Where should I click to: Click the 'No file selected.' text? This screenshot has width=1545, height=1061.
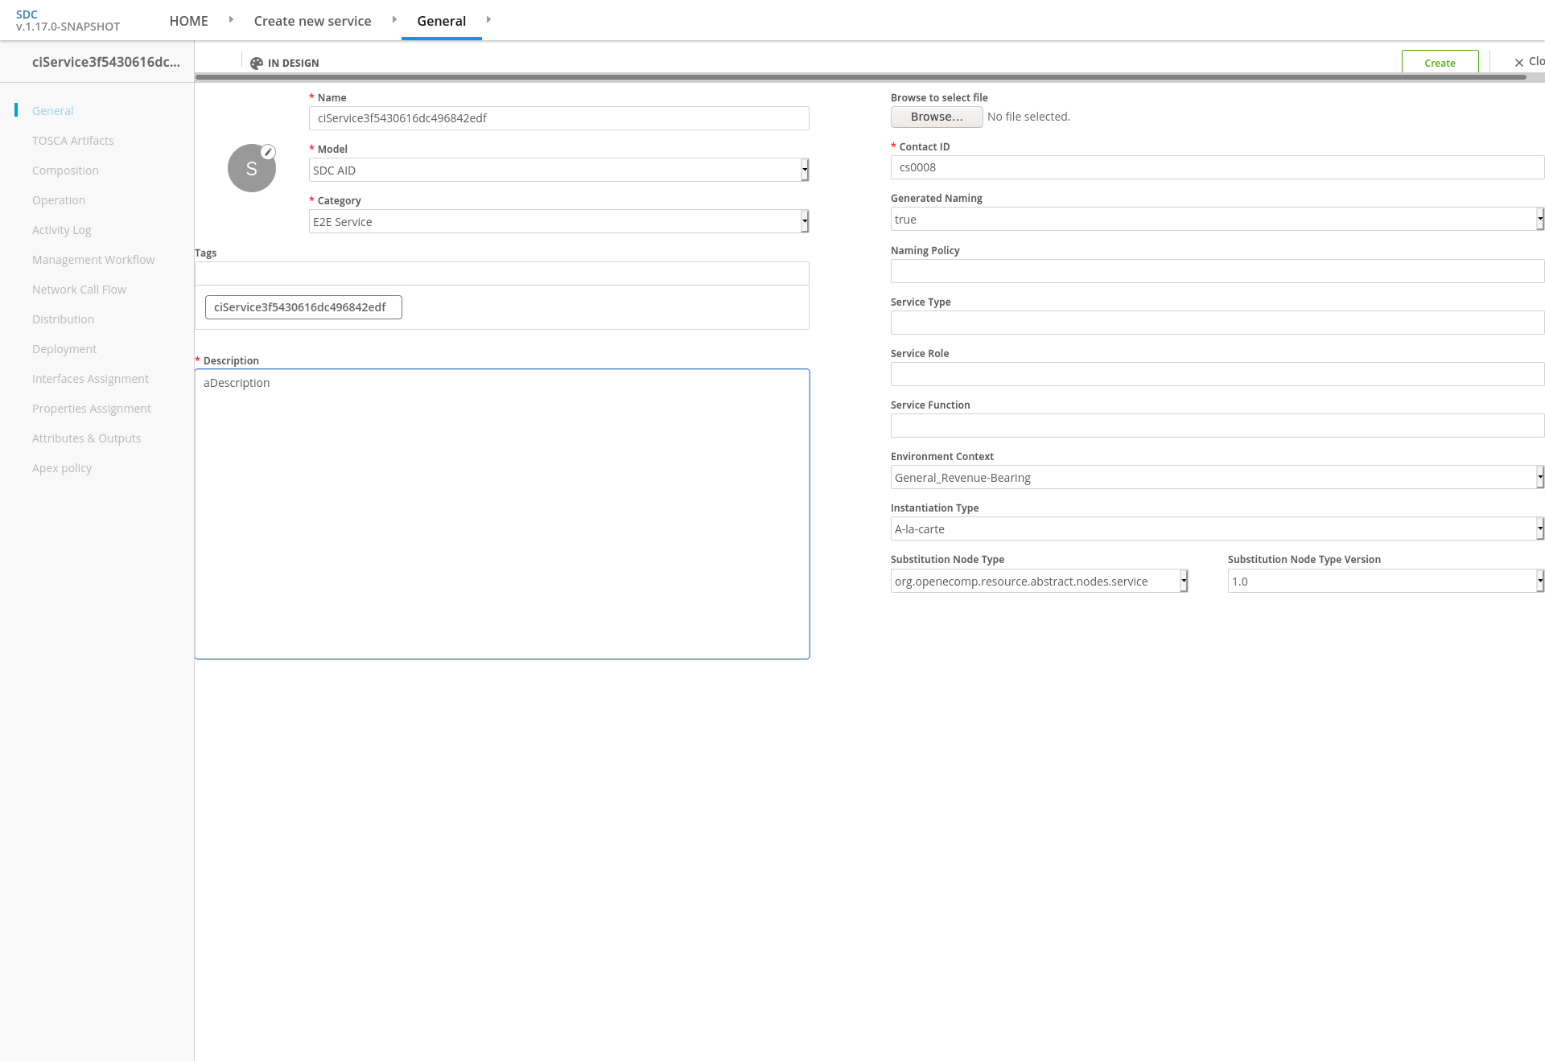coord(1028,117)
